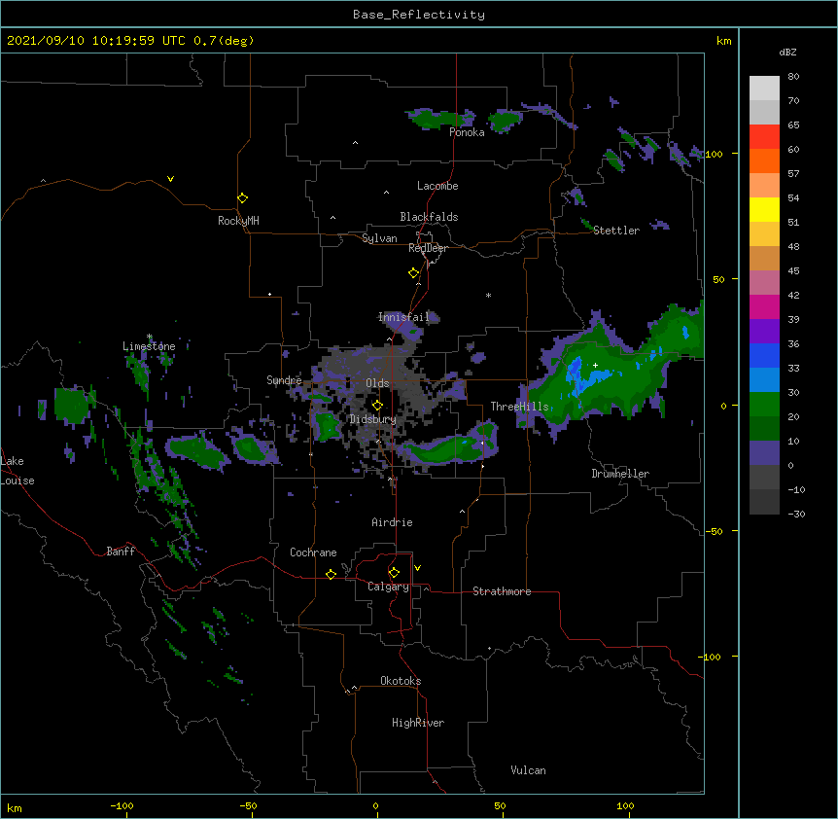Select the Lacombe city label
The image size is (838, 819).
(x=437, y=186)
